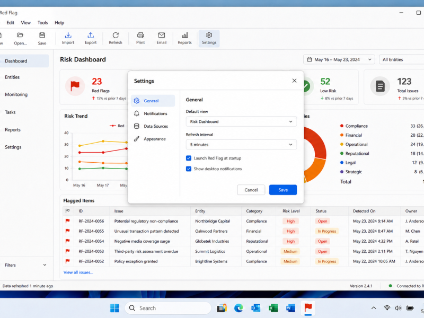Open the All Entities filter dropdown
424x318 pixels.
[x=402, y=59]
